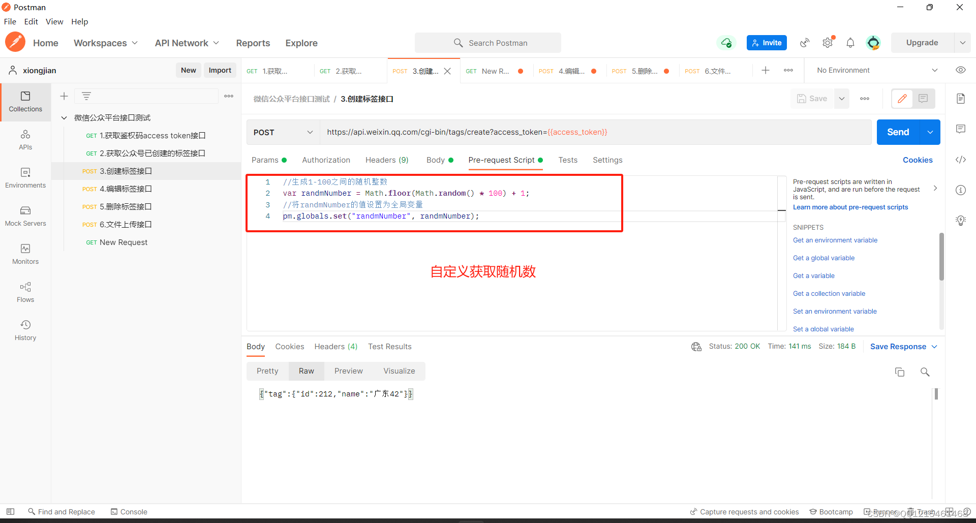Click the snippets list scrollbar

click(941, 257)
